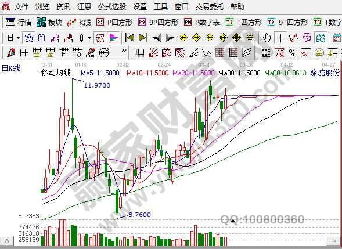
Task: Open the 工具 menu
Action: pos(161,7)
